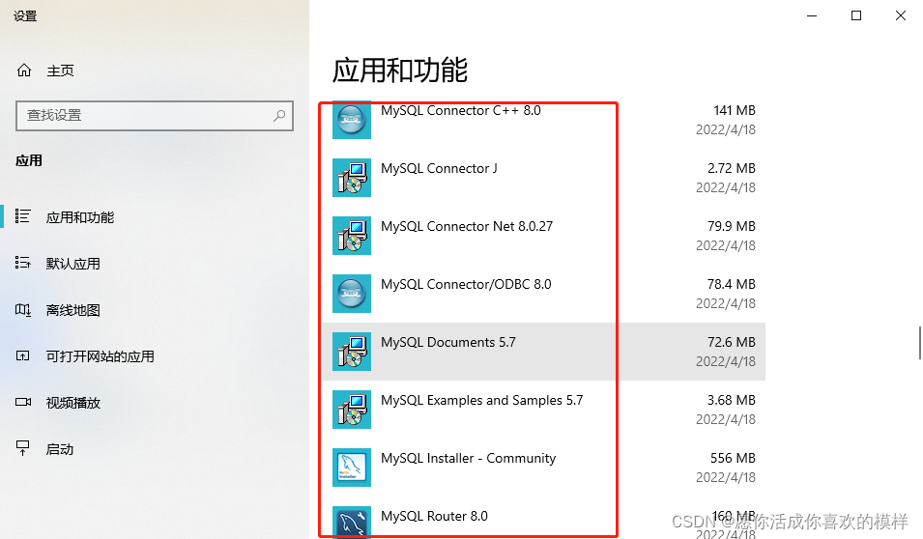
Task: Click the home icon next to 主页
Action: click(x=24, y=71)
